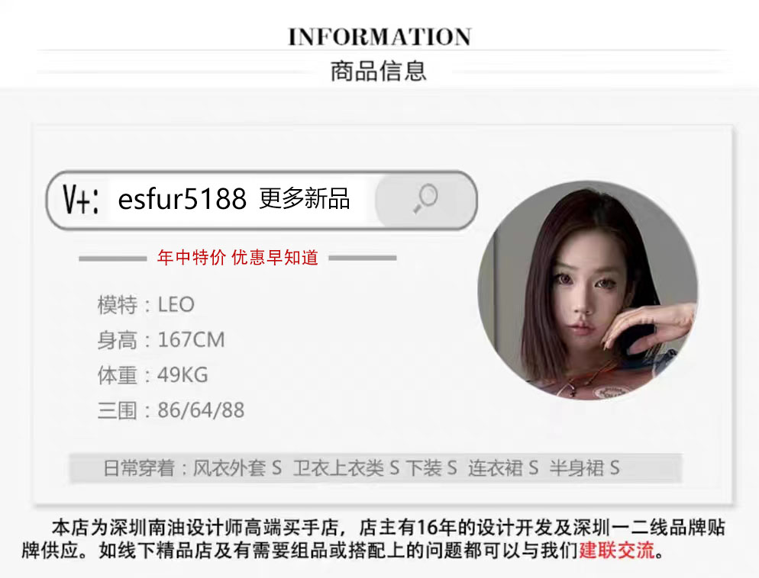This screenshot has width=759, height=578.
Task: Click the magnifying glass search icon
Action: point(425,198)
